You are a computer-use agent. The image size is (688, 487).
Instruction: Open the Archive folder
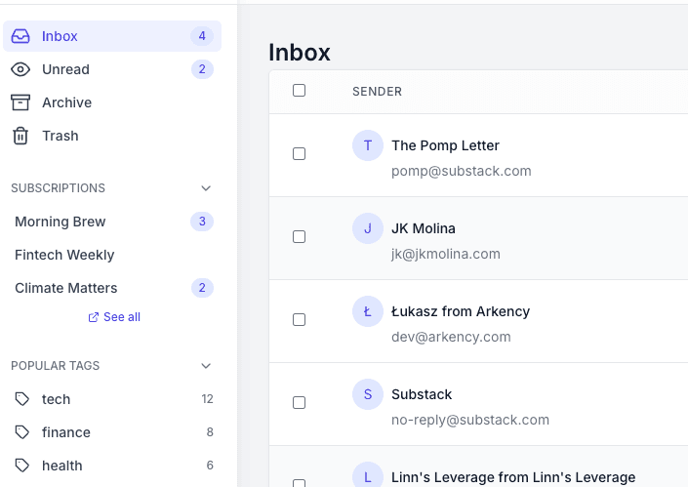[x=112, y=102]
